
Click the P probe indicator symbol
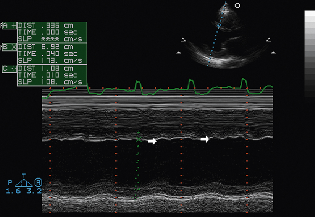10,182
